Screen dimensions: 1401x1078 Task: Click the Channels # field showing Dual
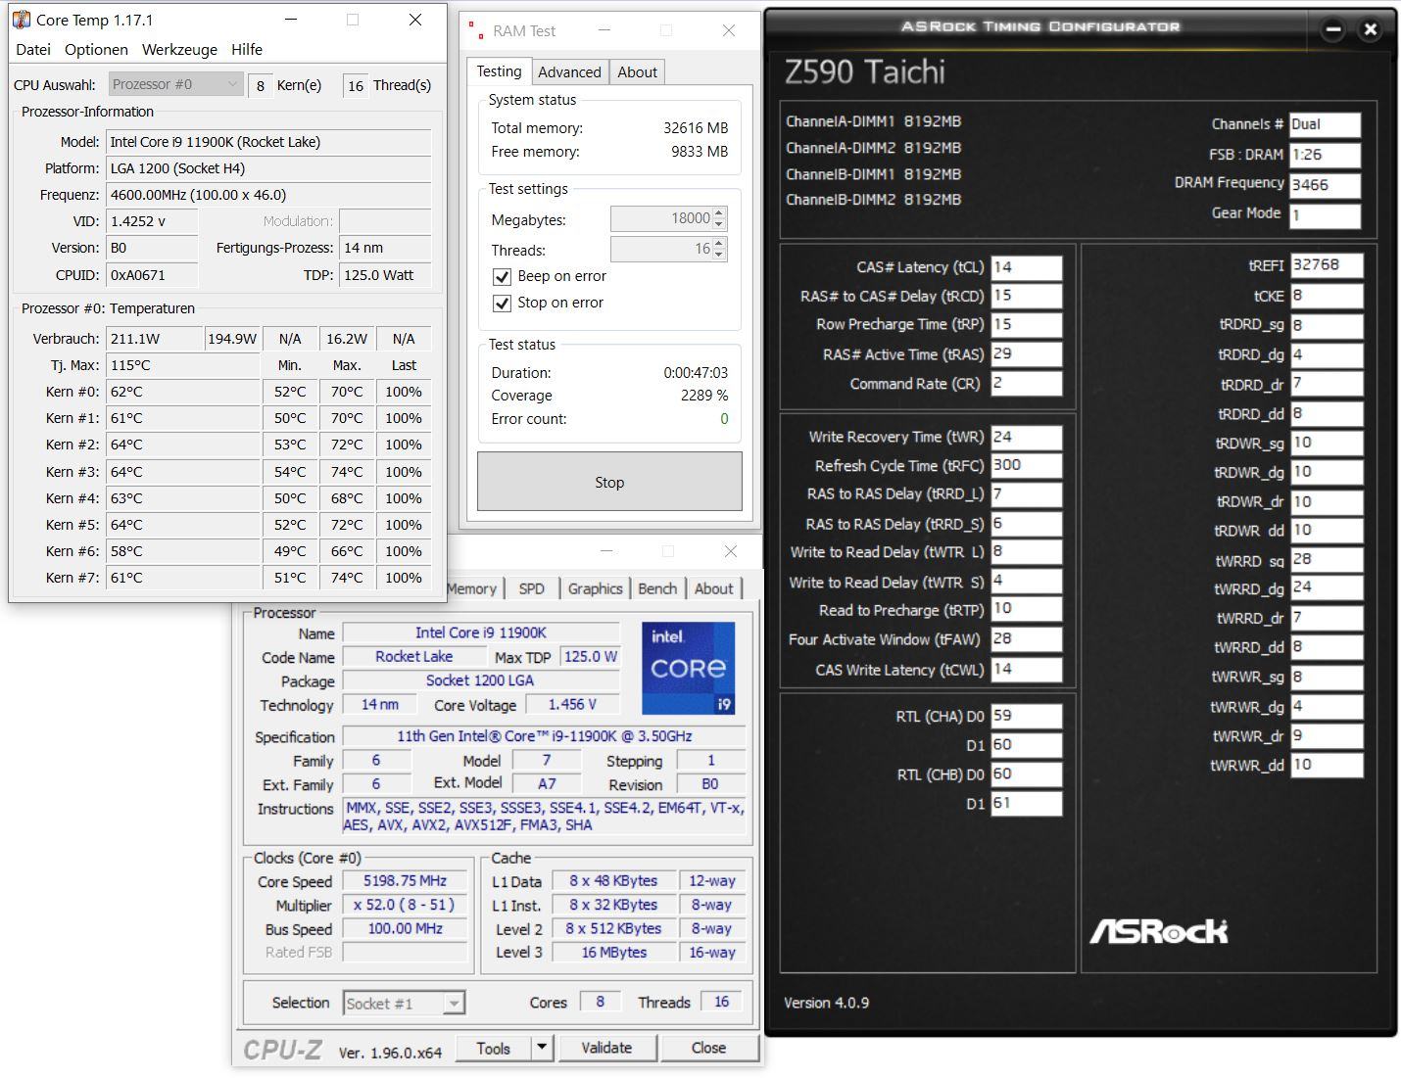pyautogui.click(x=1325, y=125)
